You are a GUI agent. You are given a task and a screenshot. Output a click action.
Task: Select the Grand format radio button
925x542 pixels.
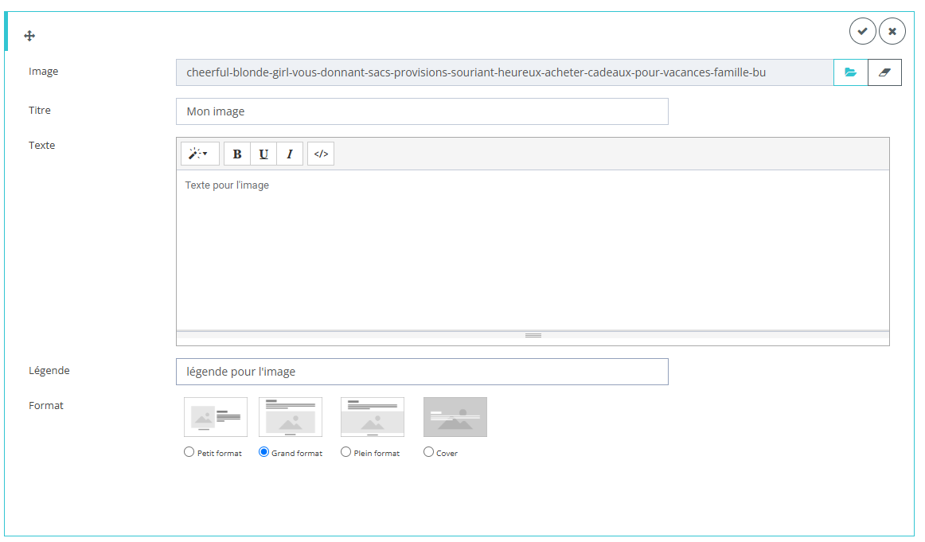pos(264,452)
